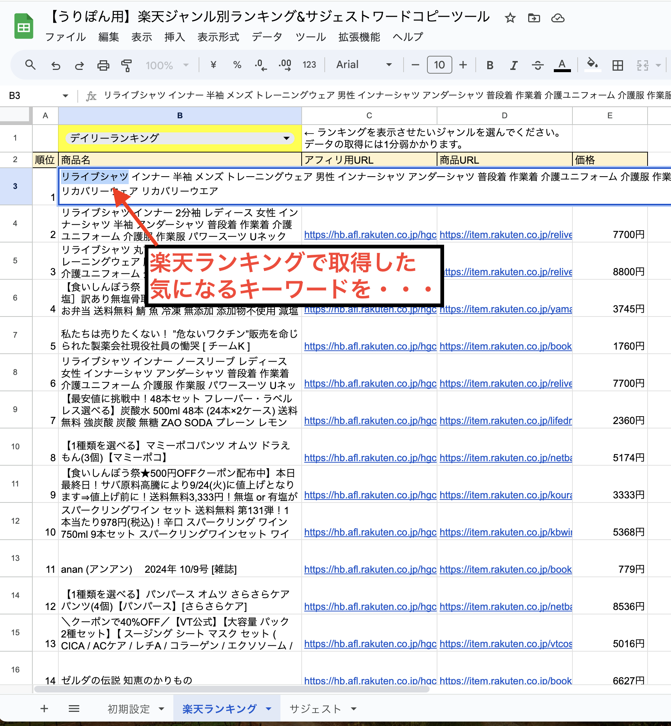Toggle bold formatting
The width and height of the screenshot is (671, 726).
tap(490, 65)
